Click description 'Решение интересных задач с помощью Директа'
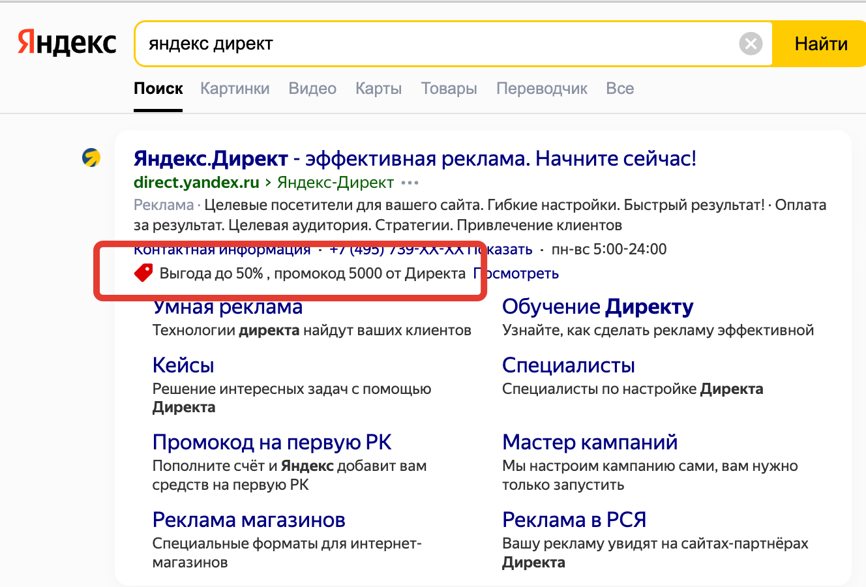This screenshot has width=866, height=587. (x=291, y=398)
